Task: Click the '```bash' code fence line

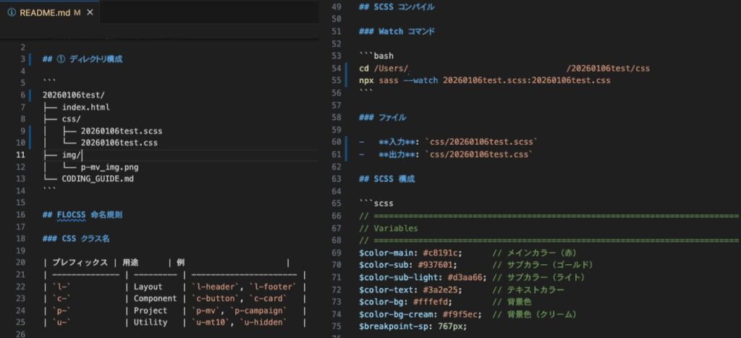Action: (x=376, y=56)
